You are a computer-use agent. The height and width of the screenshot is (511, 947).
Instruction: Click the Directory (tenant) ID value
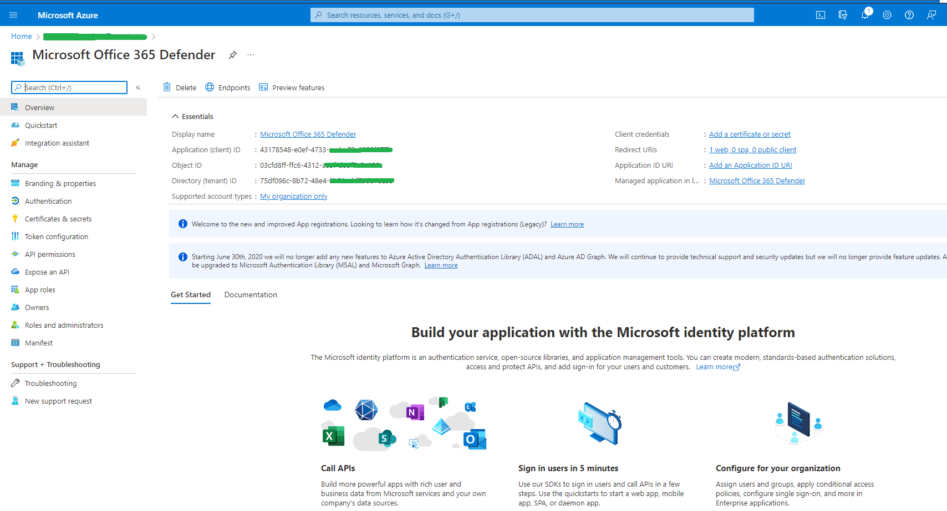[x=327, y=180]
